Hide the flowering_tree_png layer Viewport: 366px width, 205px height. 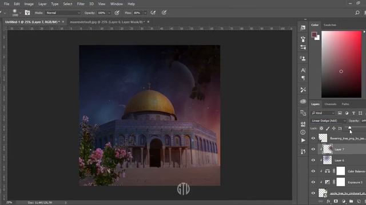point(313,138)
